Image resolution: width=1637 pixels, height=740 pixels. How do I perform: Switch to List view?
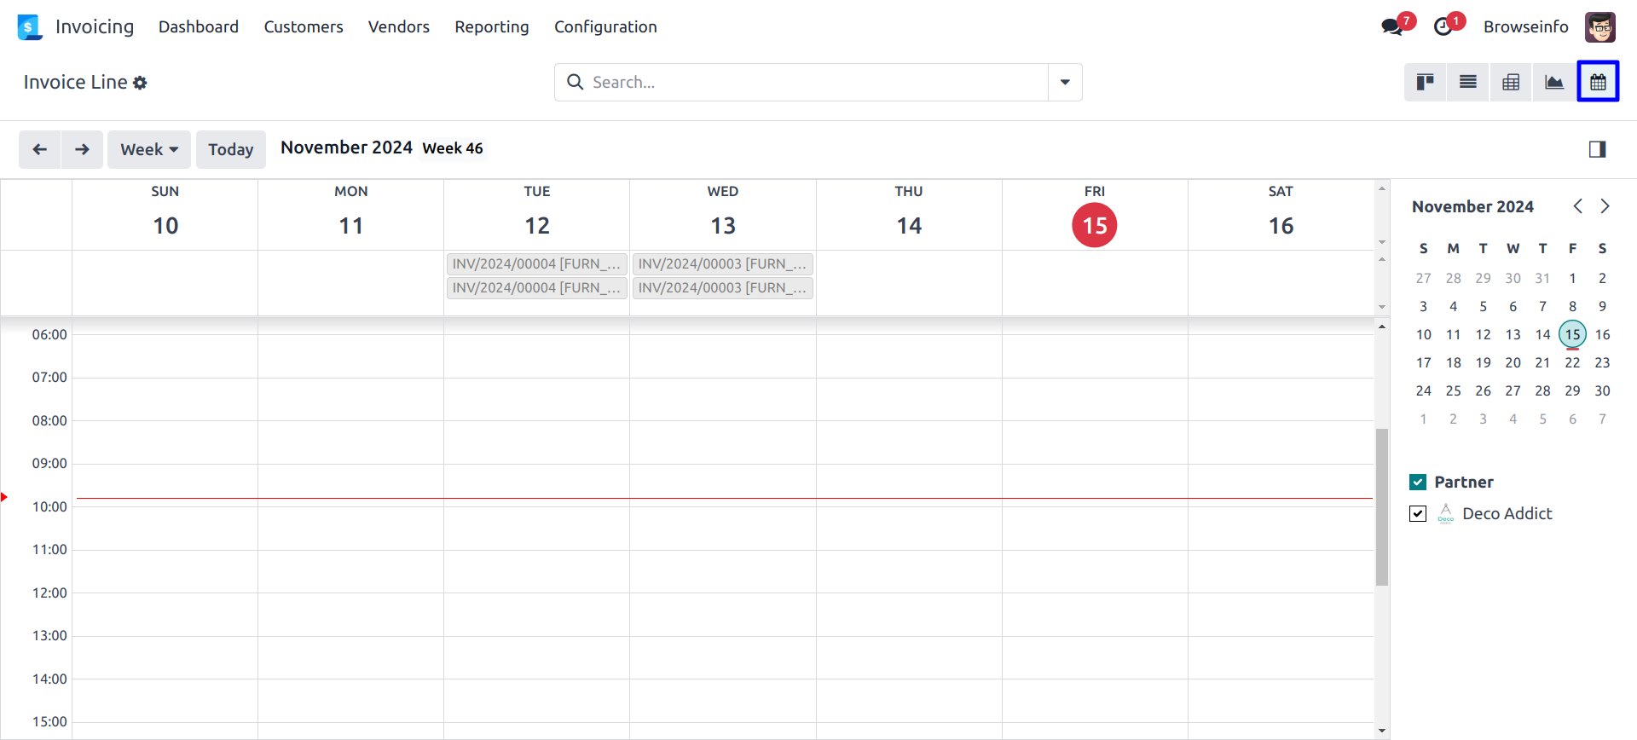[1467, 82]
